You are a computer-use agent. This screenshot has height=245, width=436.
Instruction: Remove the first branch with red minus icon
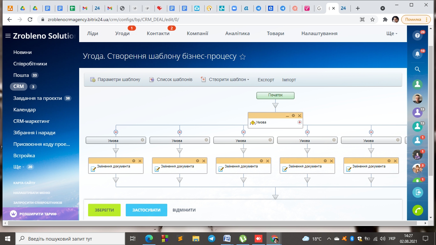[116, 132]
